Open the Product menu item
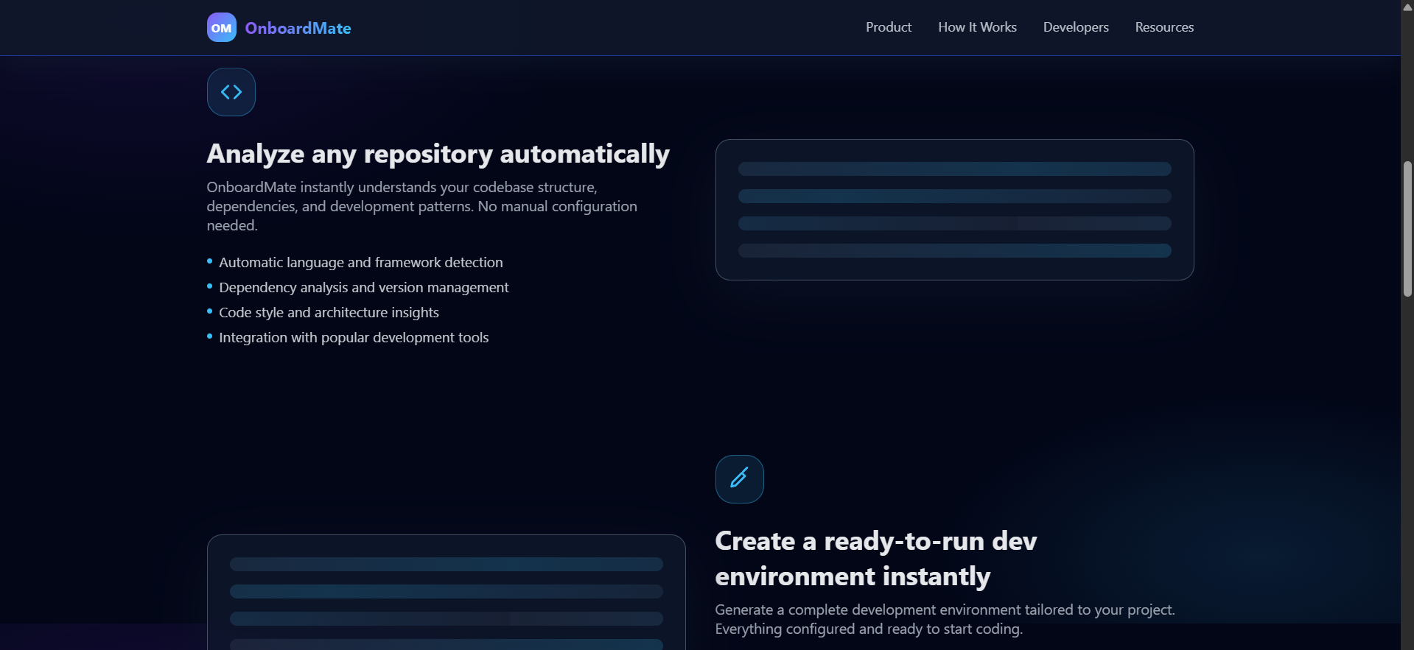 click(889, 27)
